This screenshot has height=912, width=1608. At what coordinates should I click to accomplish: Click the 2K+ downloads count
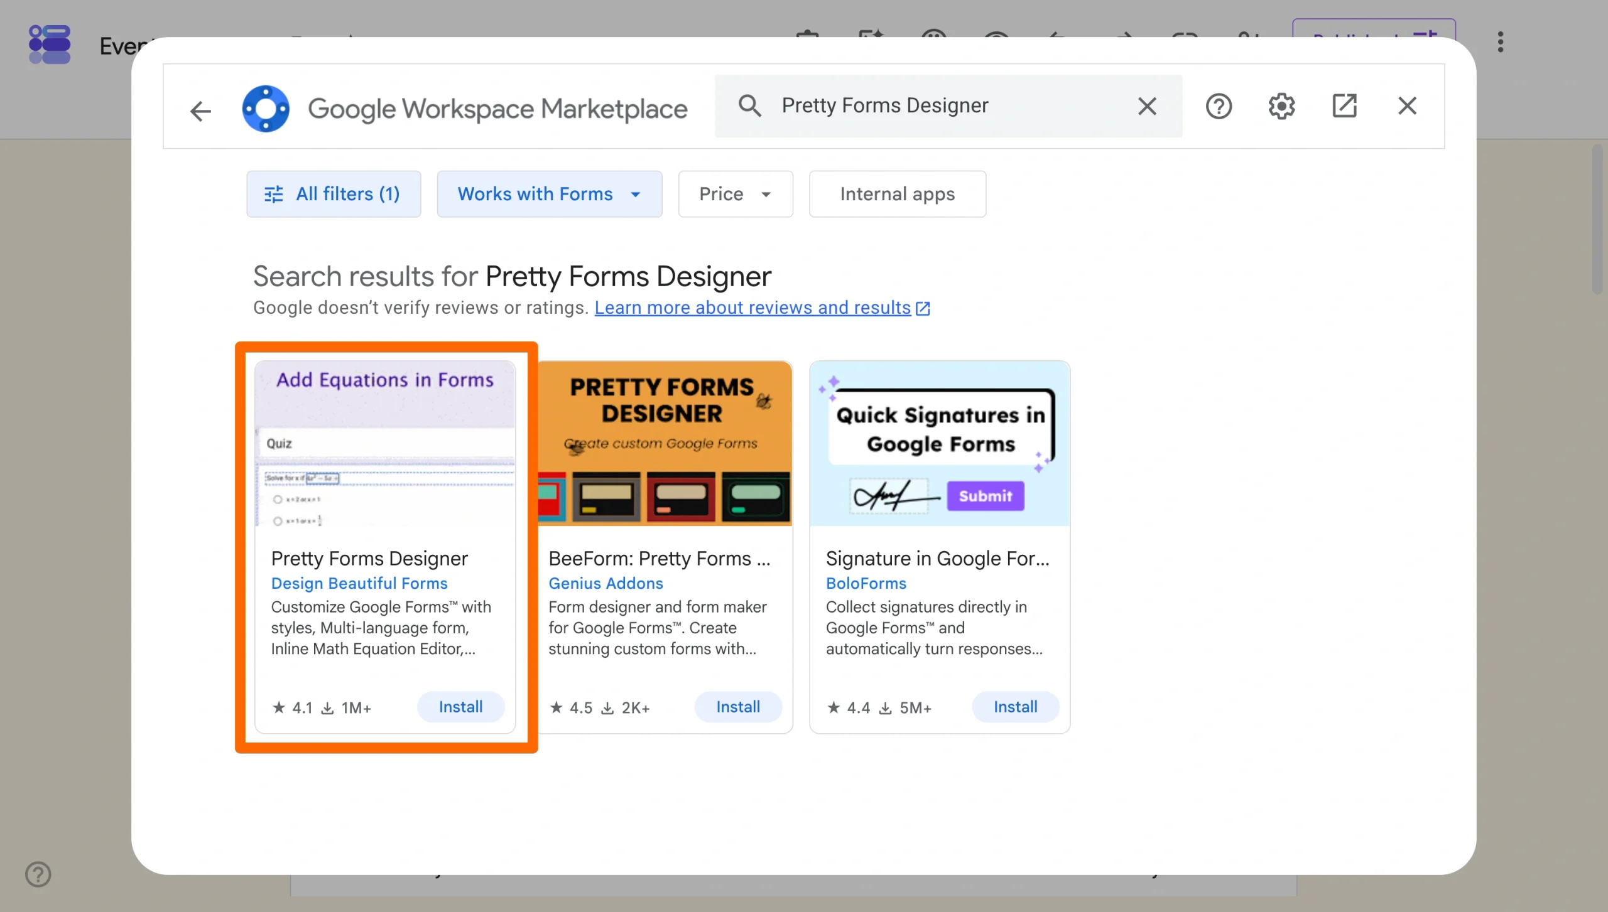(x=625, y=708)
